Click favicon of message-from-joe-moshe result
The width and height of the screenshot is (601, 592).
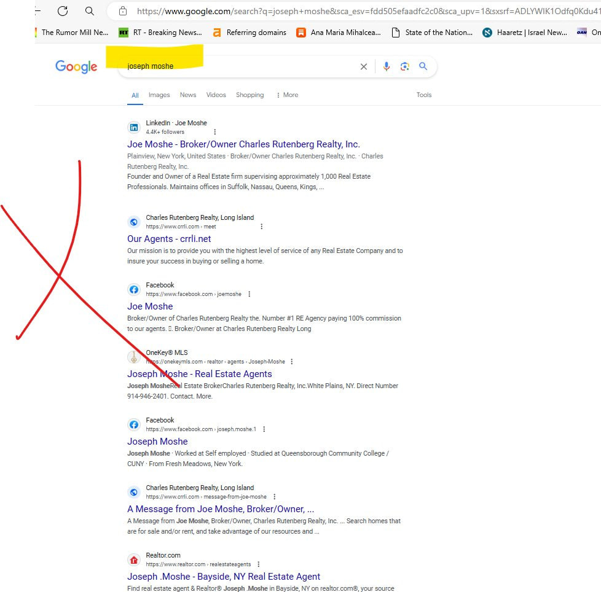pyautogui.click(x=134, y=492)
